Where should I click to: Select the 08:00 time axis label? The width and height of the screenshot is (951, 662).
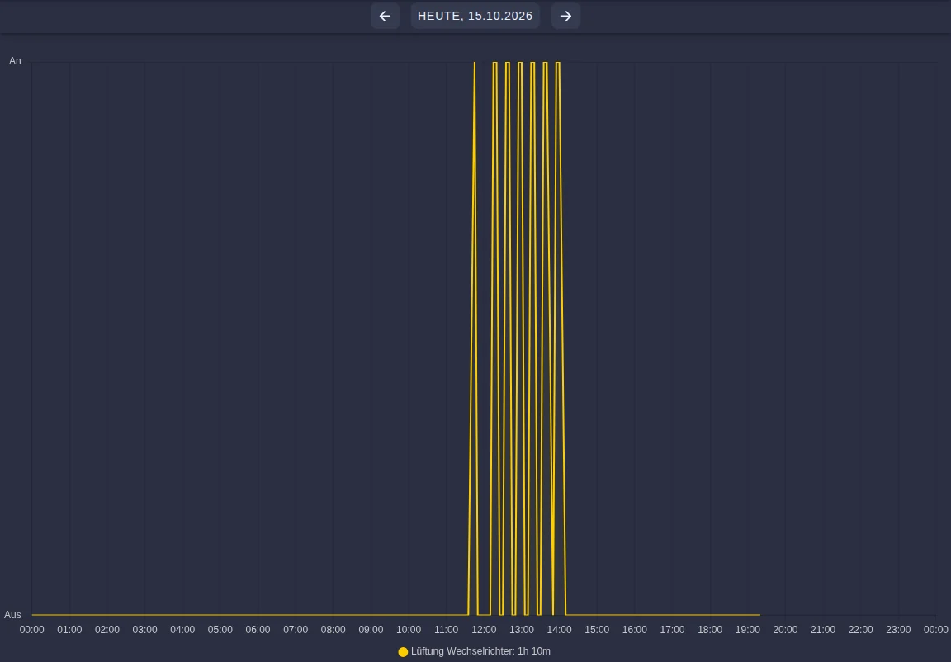pos(333,630)
